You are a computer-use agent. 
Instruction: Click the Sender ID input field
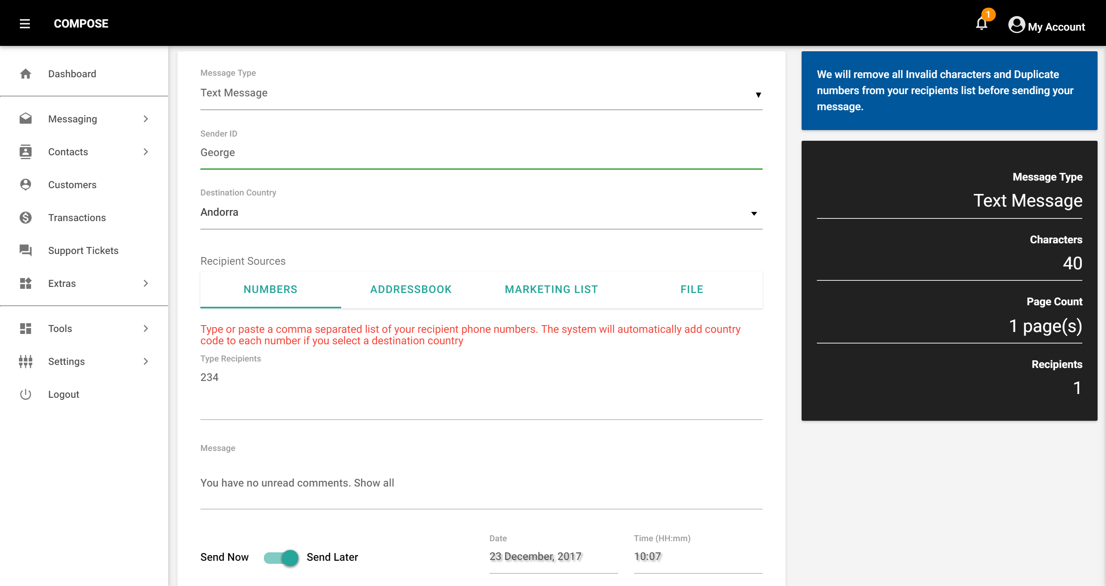click(x=481, y=153)
